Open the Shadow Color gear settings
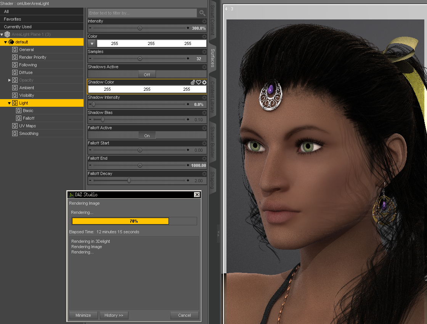Image resolution: width=427 pixels, height=324 pixels. pos(204,82)
